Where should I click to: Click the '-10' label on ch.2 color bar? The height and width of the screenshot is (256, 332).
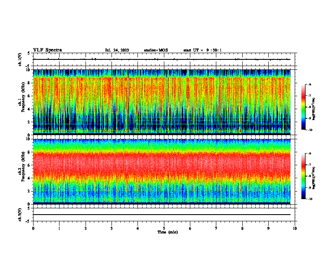[310, 199]
